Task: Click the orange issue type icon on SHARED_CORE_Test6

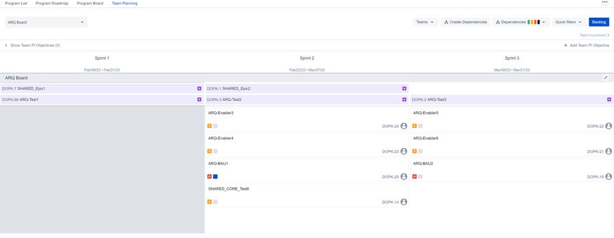Action: click(x=210, y=202)
